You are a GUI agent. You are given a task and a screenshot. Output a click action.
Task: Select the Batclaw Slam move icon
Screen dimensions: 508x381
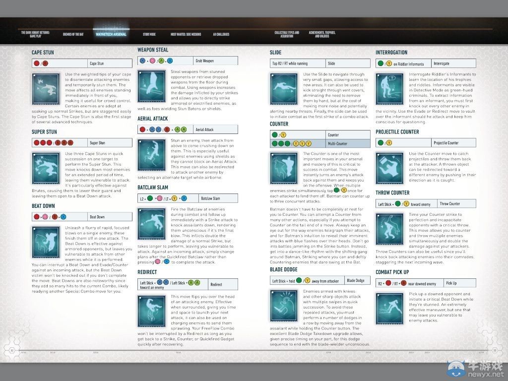[152, 222]
